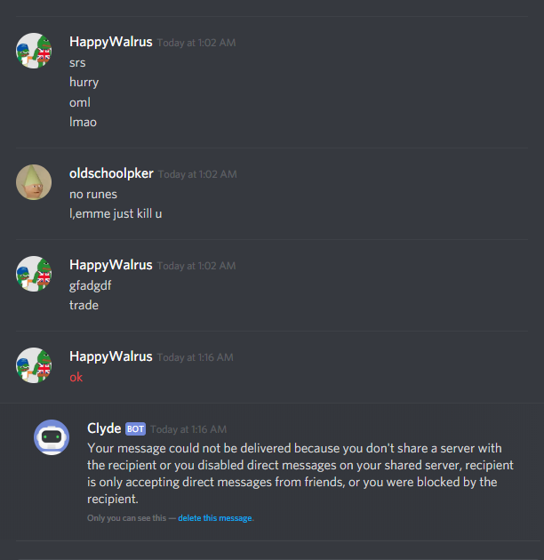This screenshot has width=544, height=560.
Task: Click the BOT badge next to Clyde
Action: 135,429
